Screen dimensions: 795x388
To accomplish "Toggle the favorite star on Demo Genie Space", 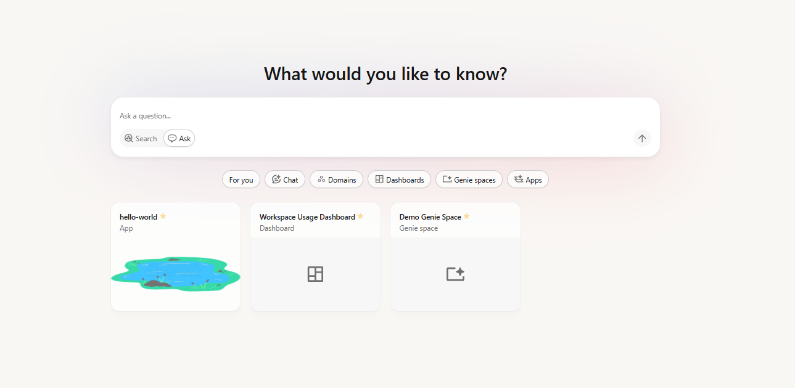I will (467, 217).
